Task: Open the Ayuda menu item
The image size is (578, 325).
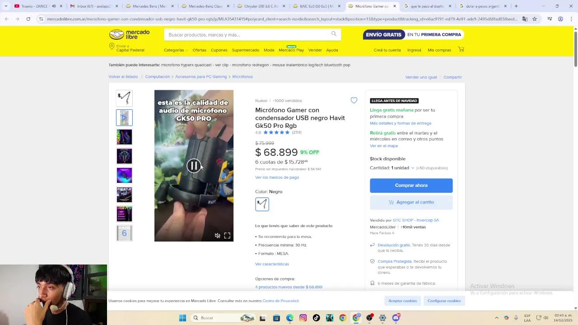Action: coord(332,50)
